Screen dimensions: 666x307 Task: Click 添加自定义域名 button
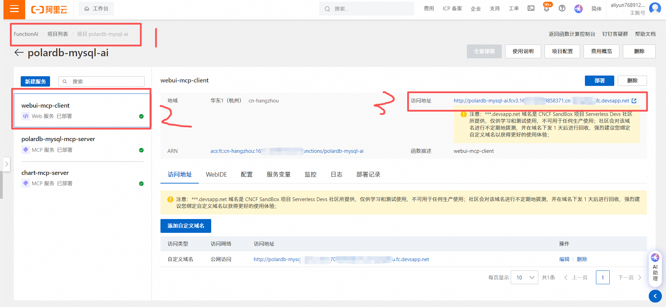[186, 226]
